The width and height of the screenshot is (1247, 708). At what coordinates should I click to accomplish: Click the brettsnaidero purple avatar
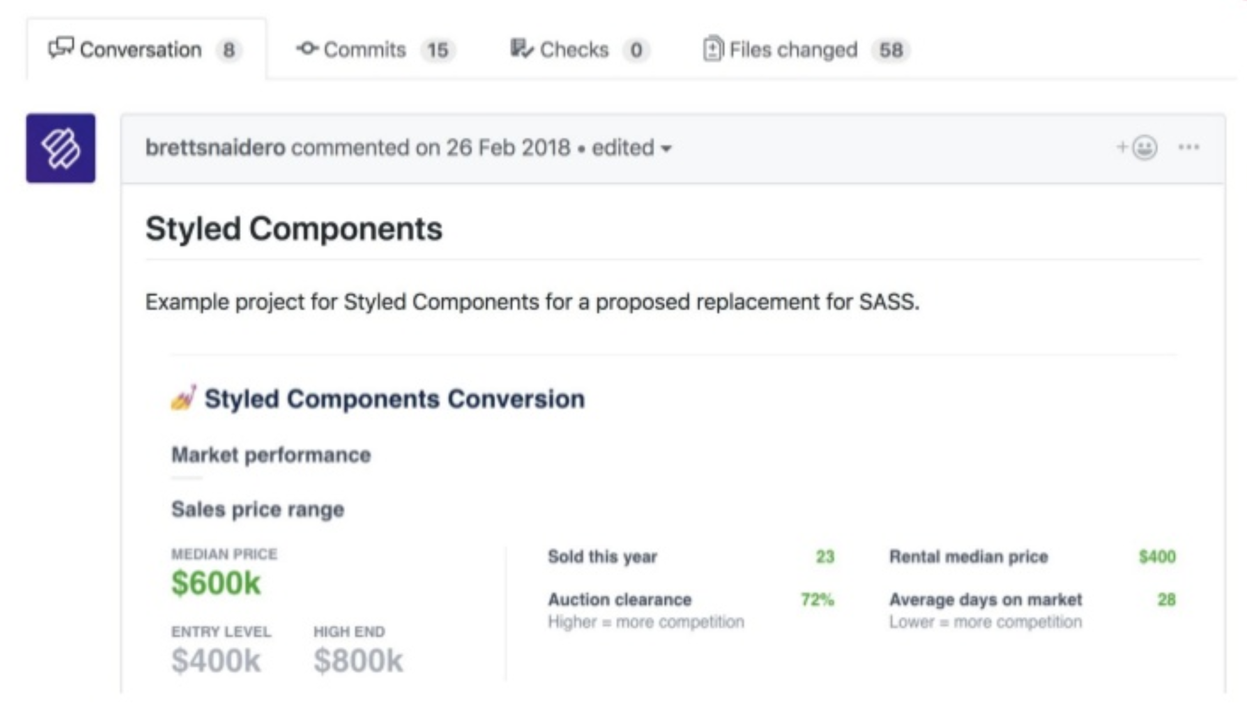point(61,148)
